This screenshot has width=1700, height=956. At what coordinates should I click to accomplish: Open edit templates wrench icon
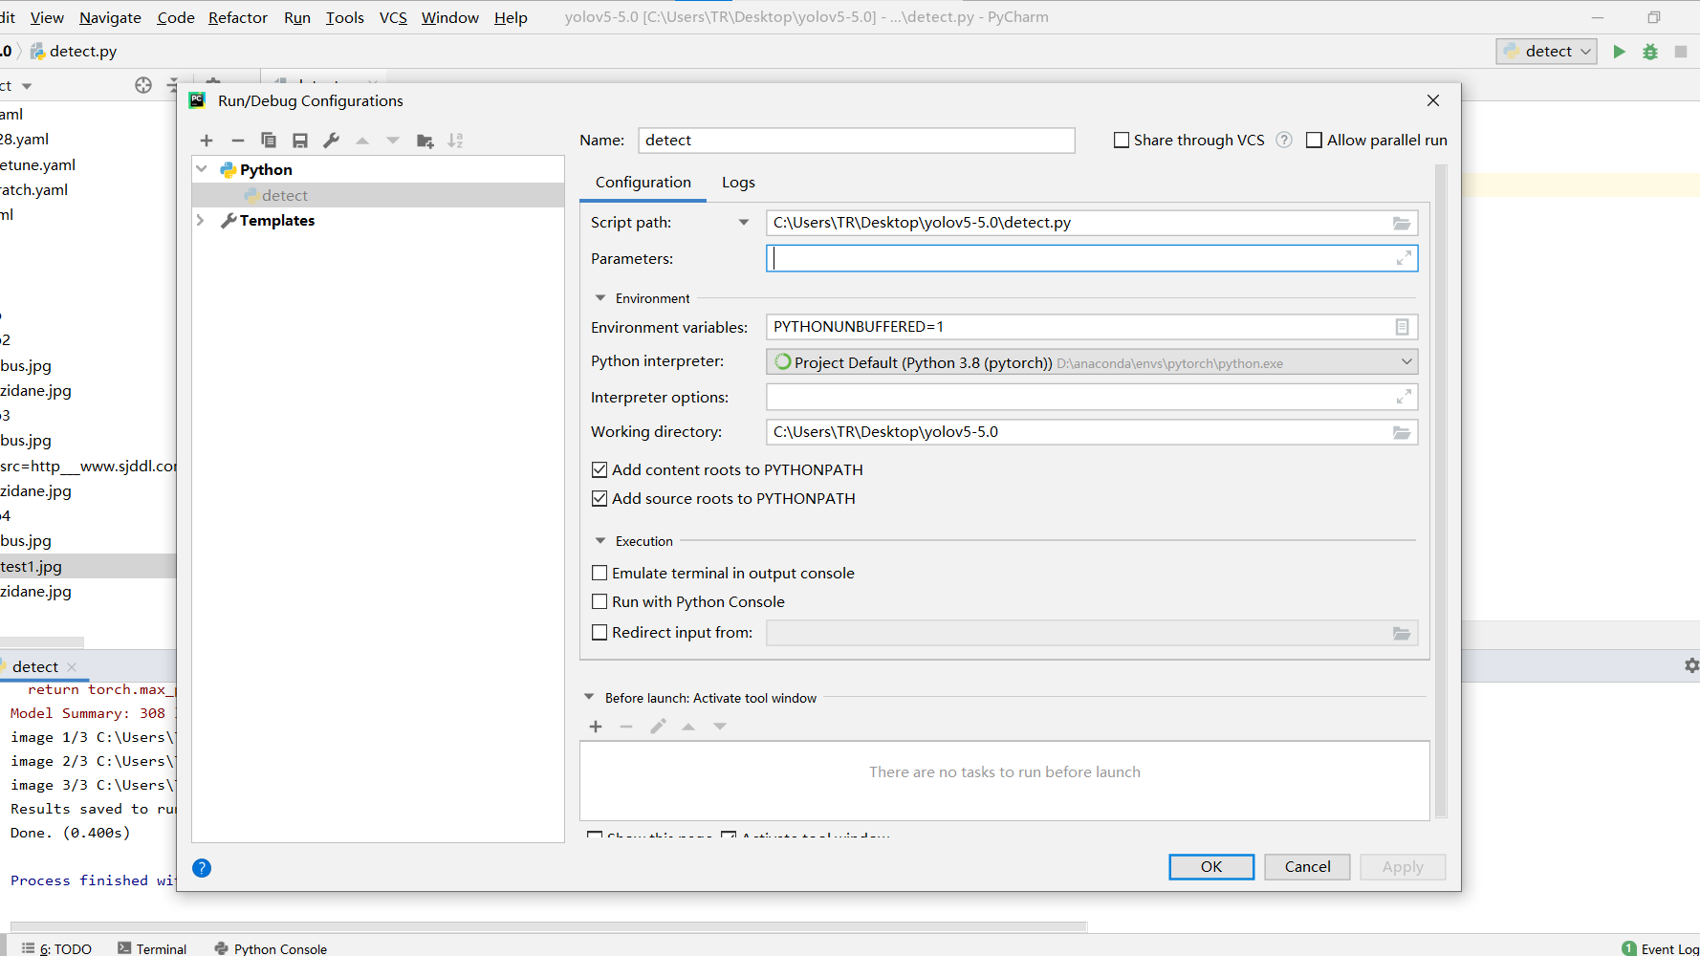[x=332, y=141]
